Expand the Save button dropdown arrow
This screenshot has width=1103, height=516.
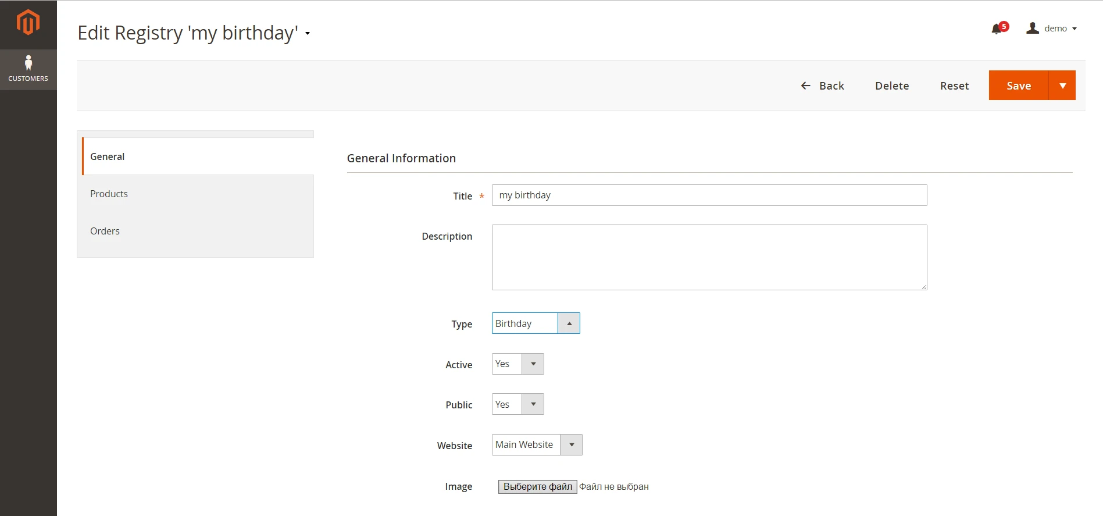point(1062,86)
